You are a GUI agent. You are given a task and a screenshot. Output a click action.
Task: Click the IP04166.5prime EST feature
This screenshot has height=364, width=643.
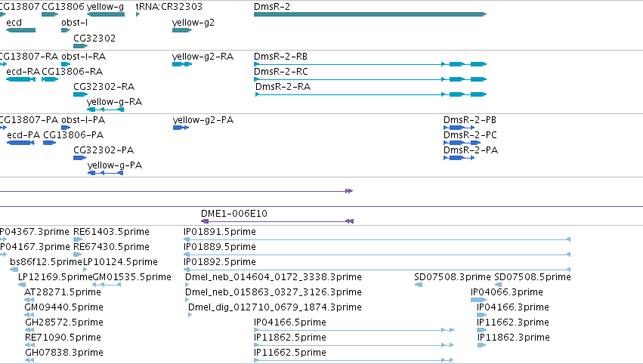click(x=354, y=330)
